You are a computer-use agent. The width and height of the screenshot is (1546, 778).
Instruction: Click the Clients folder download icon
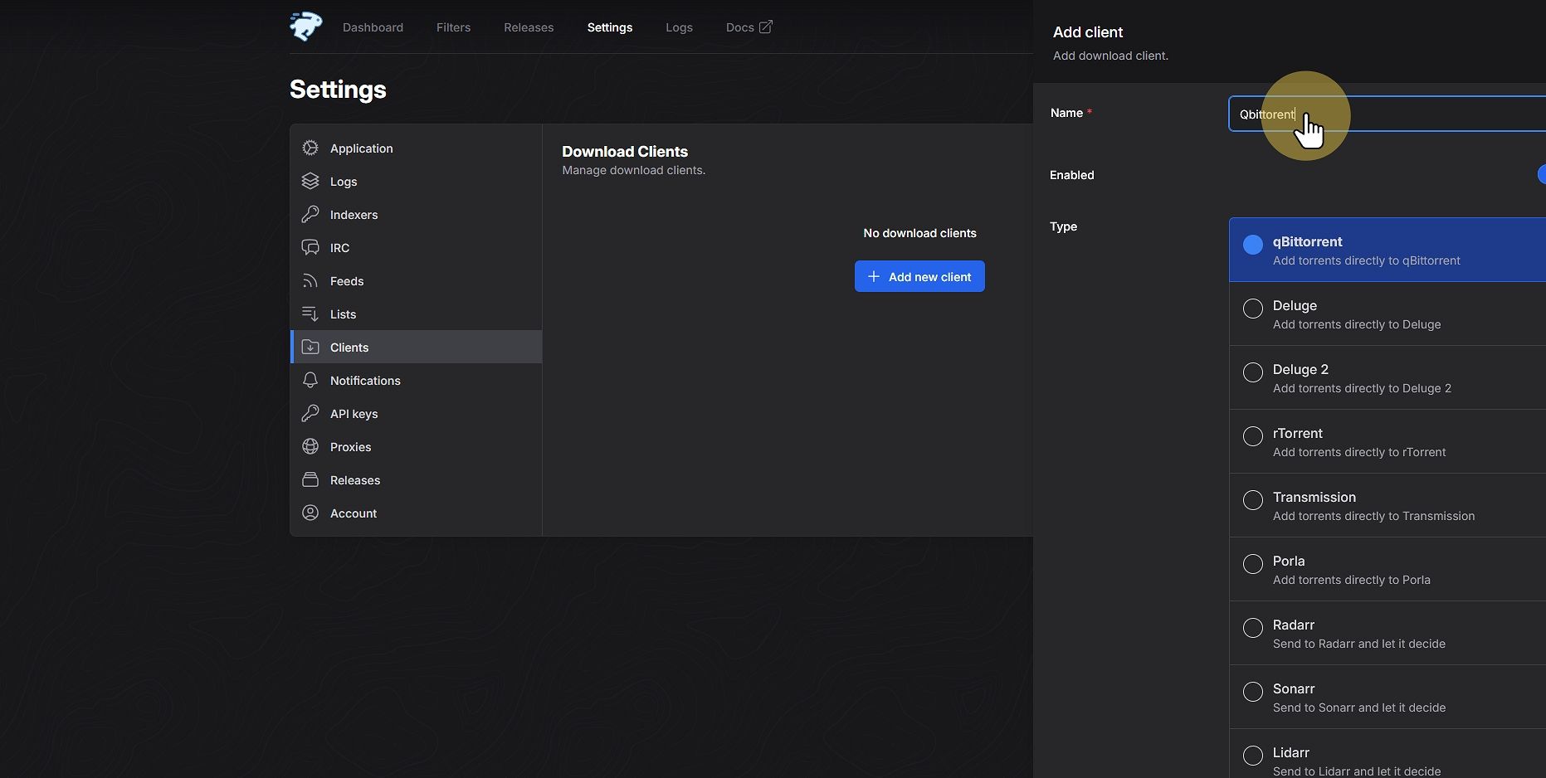click(310, 347)
